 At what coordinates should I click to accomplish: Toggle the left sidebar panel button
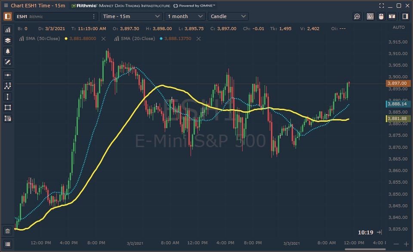click(7, 16)
